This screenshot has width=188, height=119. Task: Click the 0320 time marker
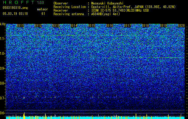[x=181, y=26]
